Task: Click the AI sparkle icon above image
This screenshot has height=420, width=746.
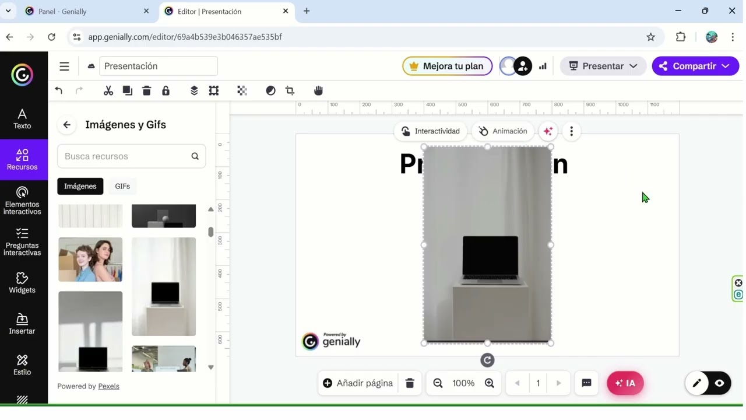Action: coord(548,131)
